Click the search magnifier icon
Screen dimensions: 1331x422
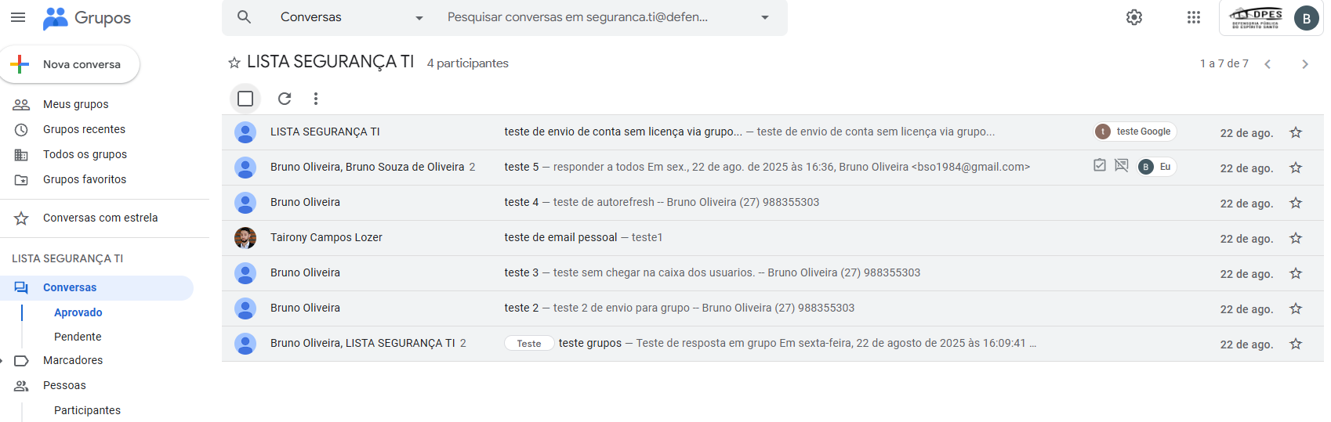click(x=245, y=17)
